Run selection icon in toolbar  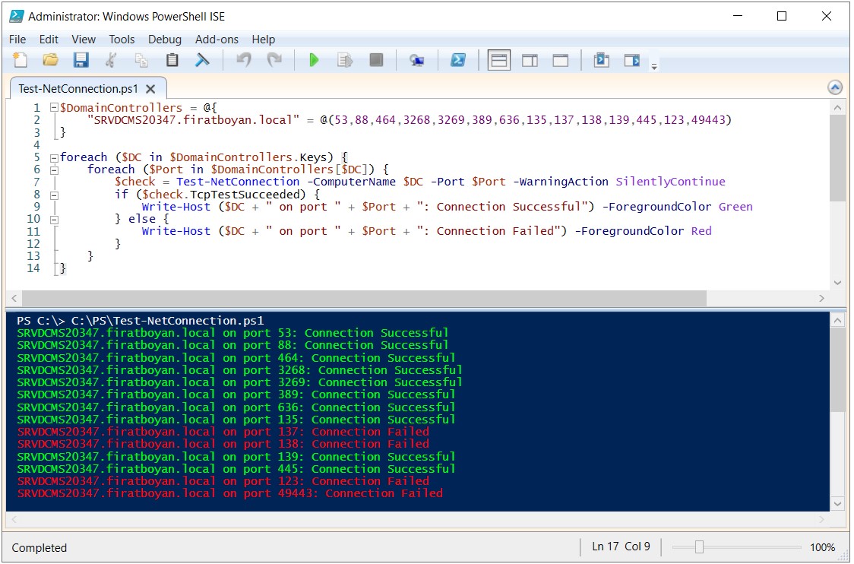(x=345, y=60)
